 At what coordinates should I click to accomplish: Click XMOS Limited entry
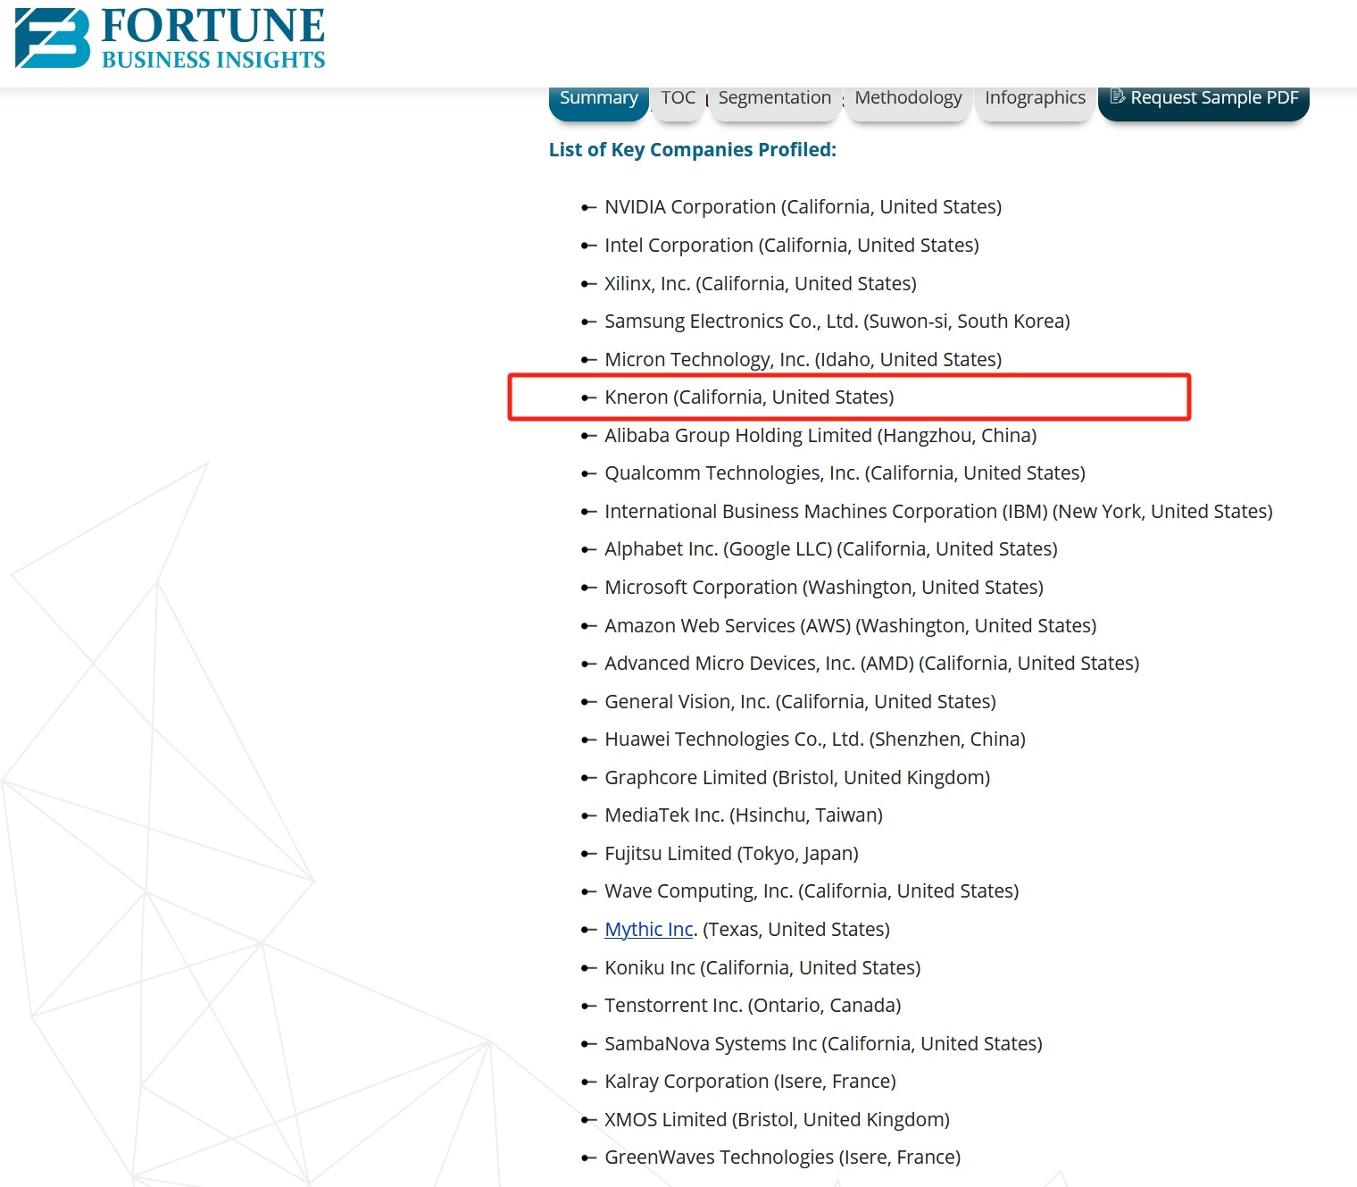click(777, 1120)
